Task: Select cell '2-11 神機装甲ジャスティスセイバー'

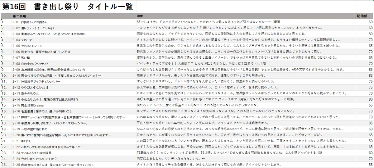Action: (74, 81)
